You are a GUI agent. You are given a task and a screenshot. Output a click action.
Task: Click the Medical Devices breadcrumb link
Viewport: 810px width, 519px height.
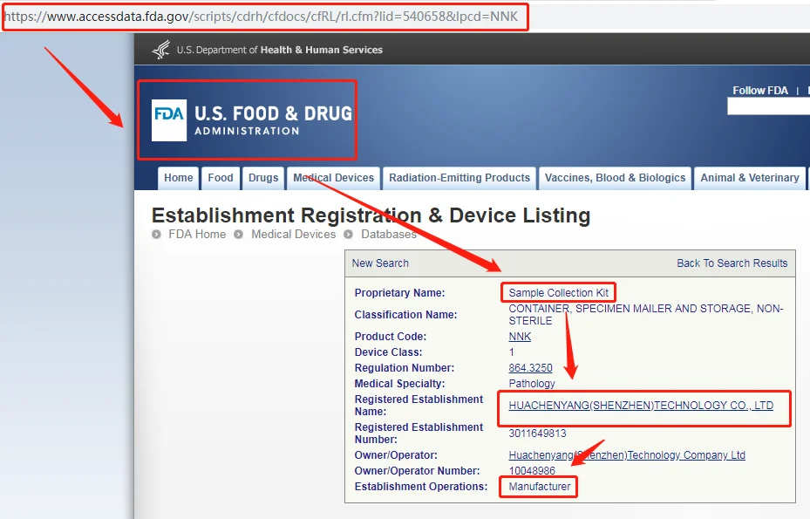294,234
